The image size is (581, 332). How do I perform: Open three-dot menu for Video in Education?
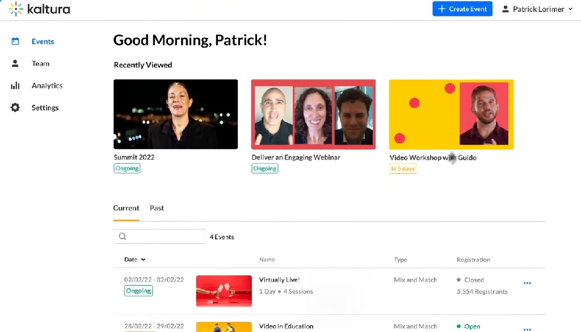pos(527,328)
